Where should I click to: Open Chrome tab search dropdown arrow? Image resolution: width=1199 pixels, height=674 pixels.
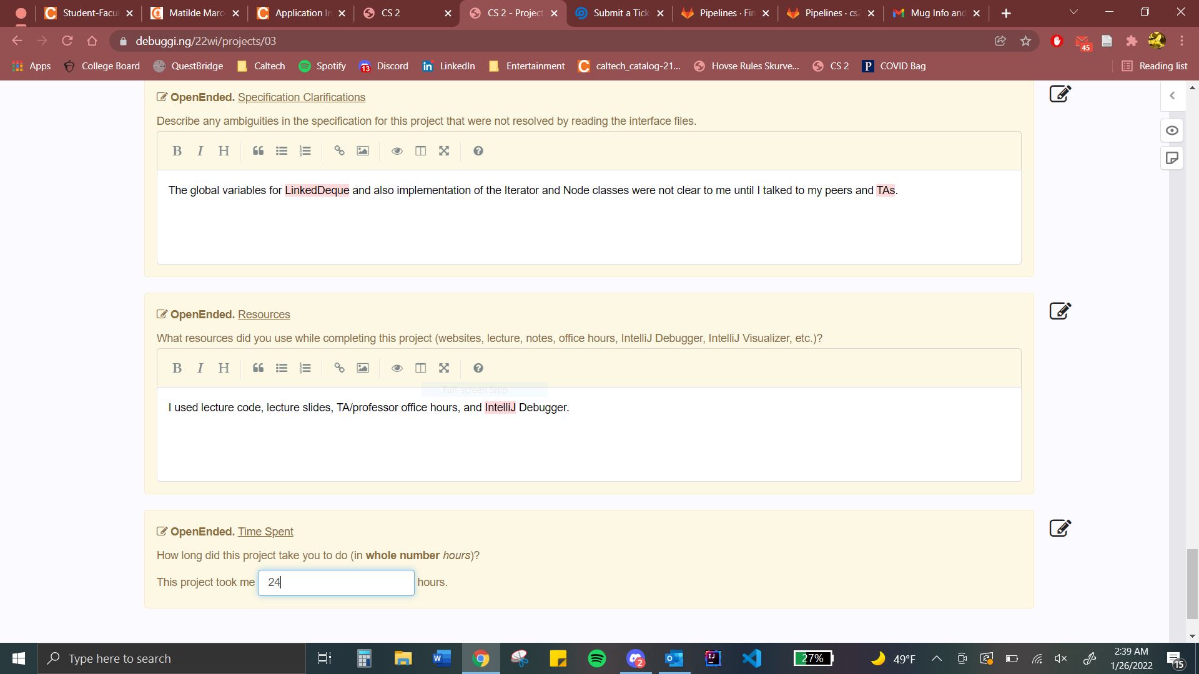[x=1073, y=12]
